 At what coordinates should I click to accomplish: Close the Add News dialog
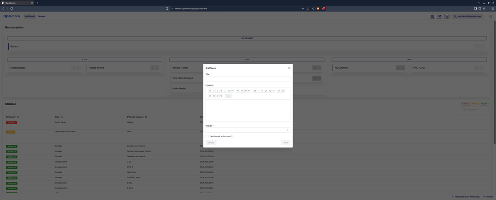(289, 68)
